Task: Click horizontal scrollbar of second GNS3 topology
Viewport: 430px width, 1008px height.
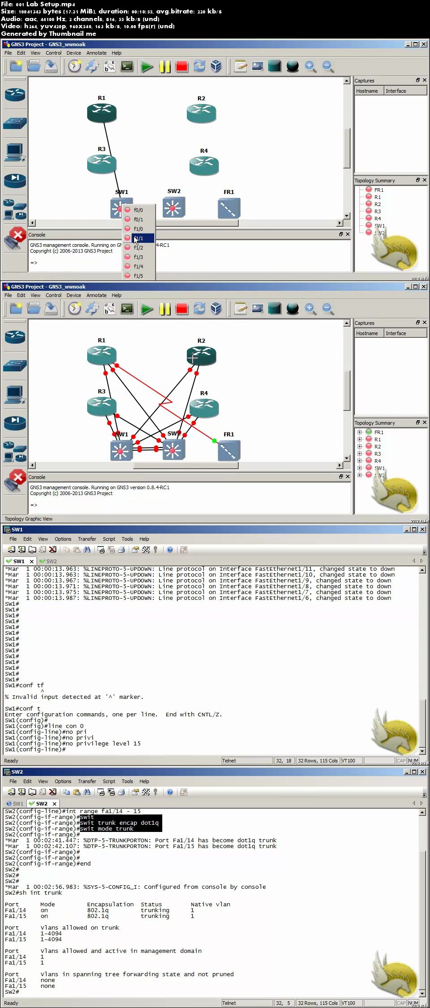Action: coord(186,465)
